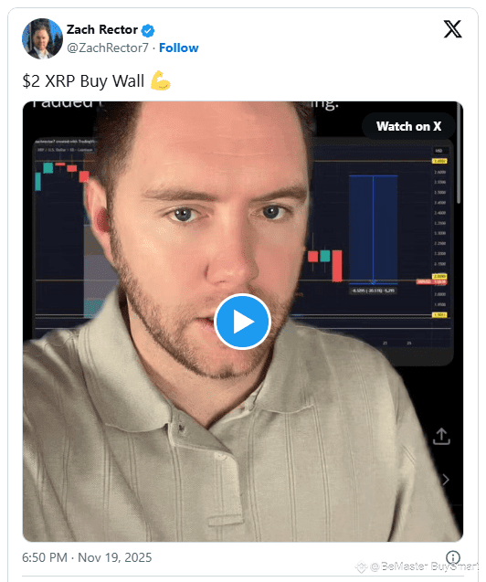
Task: Click the video's vertical scrollbar
Action: point(459,154)
